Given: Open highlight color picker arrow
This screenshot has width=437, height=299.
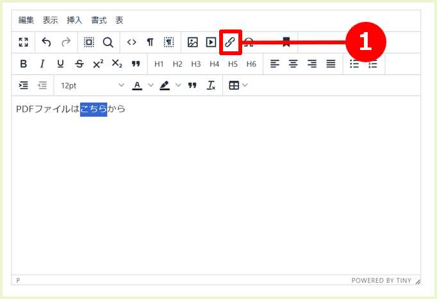Looking at the screenshot, I should tap(178, 85).
